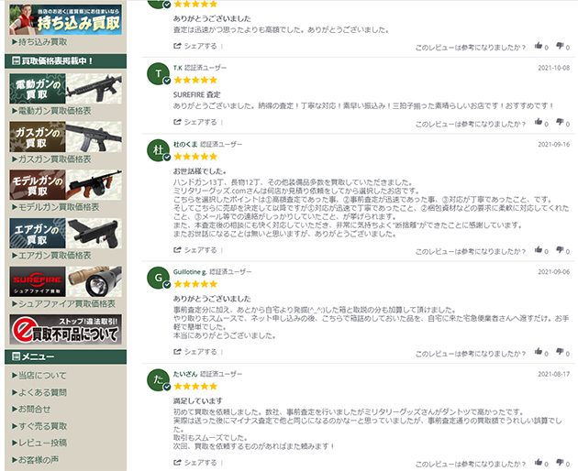Screen dimensions: 578x471
Task: Select 当店について in the menu
Action: (39, 376)
